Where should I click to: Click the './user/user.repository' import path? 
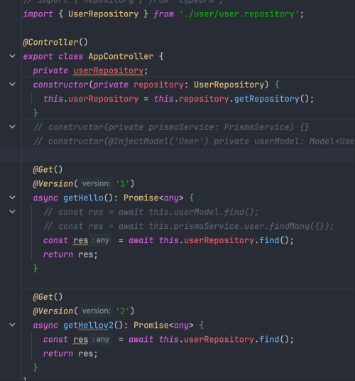tap(239, 14)
